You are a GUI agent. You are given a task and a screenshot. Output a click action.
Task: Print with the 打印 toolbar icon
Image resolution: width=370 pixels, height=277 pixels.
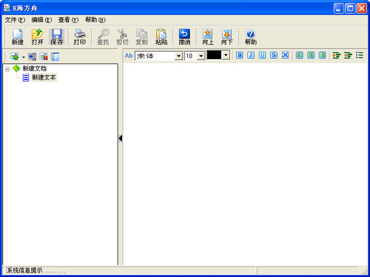(x=80, y=37)
